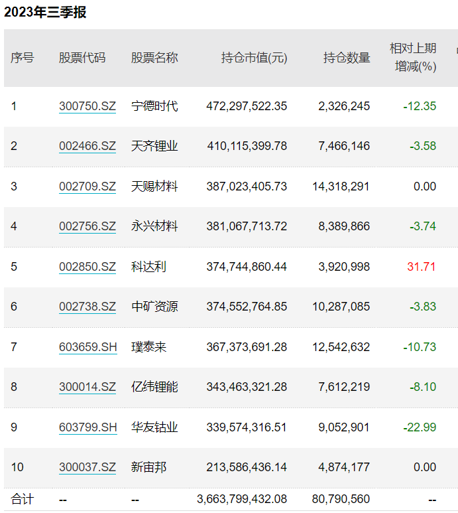
Task: Click holding quantity 2,326,245
Action: click(344, 106)
